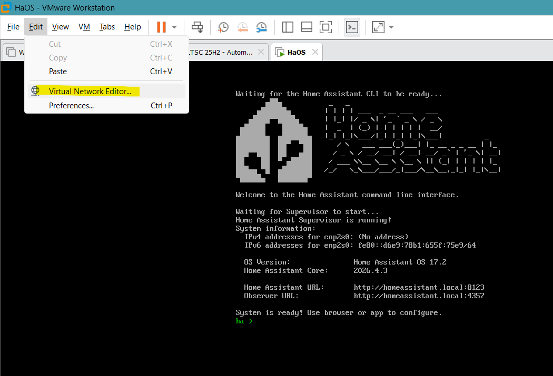This screenshot has width=553, height=376.
Task: Click 'System is ready!' console line
Action: tap(339, 312)
